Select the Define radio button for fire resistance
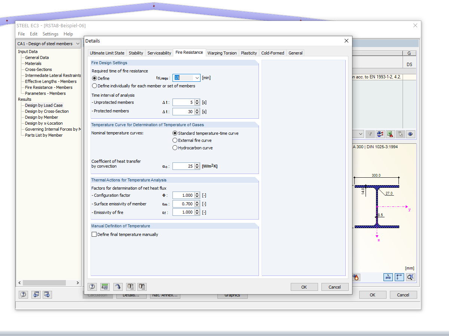Viewport: 449px width, 336px height. (94, 78)
